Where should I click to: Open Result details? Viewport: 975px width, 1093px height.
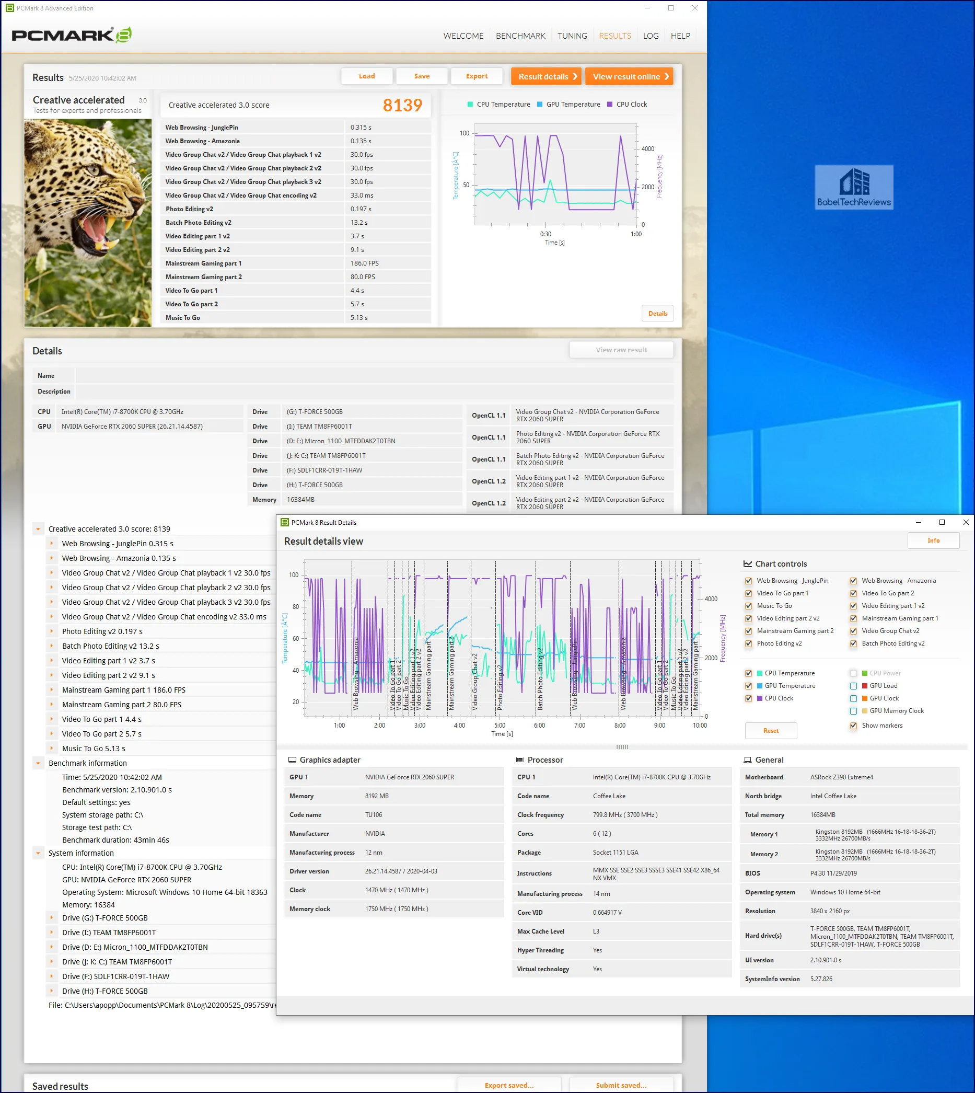click(547, 76)
